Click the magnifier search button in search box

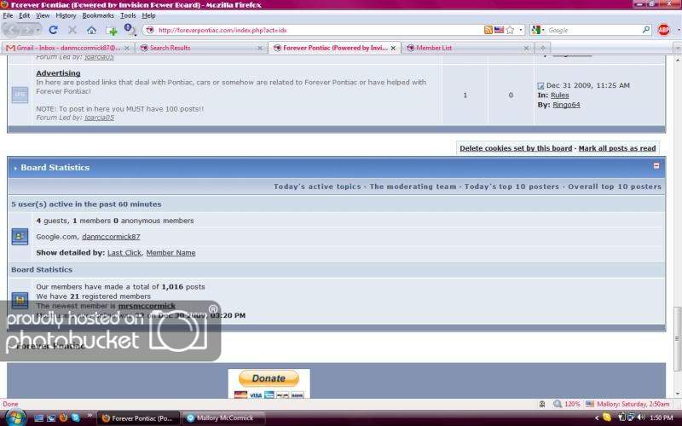pyautogui.click(x=646, y=30)
